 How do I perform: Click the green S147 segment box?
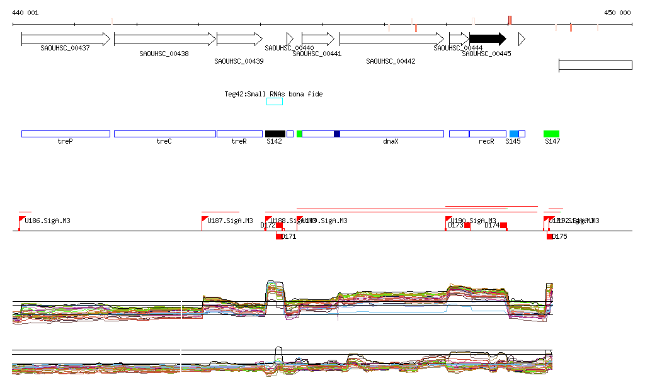[551, 134]
